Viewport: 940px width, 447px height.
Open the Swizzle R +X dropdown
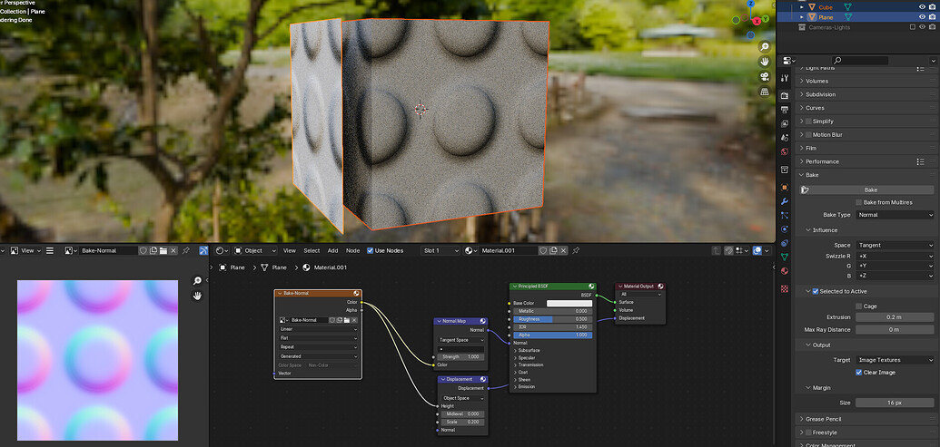[895, 256]
